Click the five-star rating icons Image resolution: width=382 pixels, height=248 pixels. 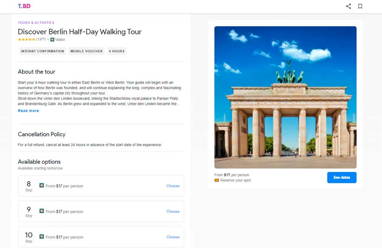pyautogui.click(x=26, y=39)
